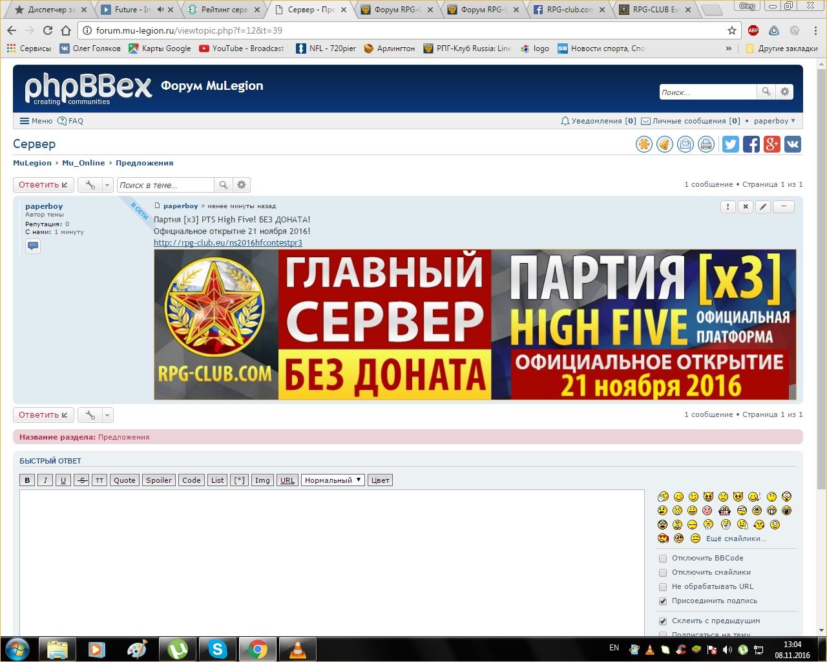The width and height of the screenshot is (827, 662).
Task: Switch to the Рейтинг серв browser tab
Action: (224, 10)
